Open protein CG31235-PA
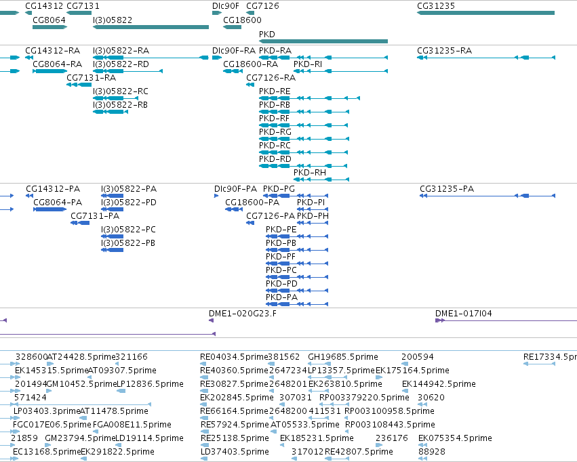 pyautogui.click(x=447, y=189)
